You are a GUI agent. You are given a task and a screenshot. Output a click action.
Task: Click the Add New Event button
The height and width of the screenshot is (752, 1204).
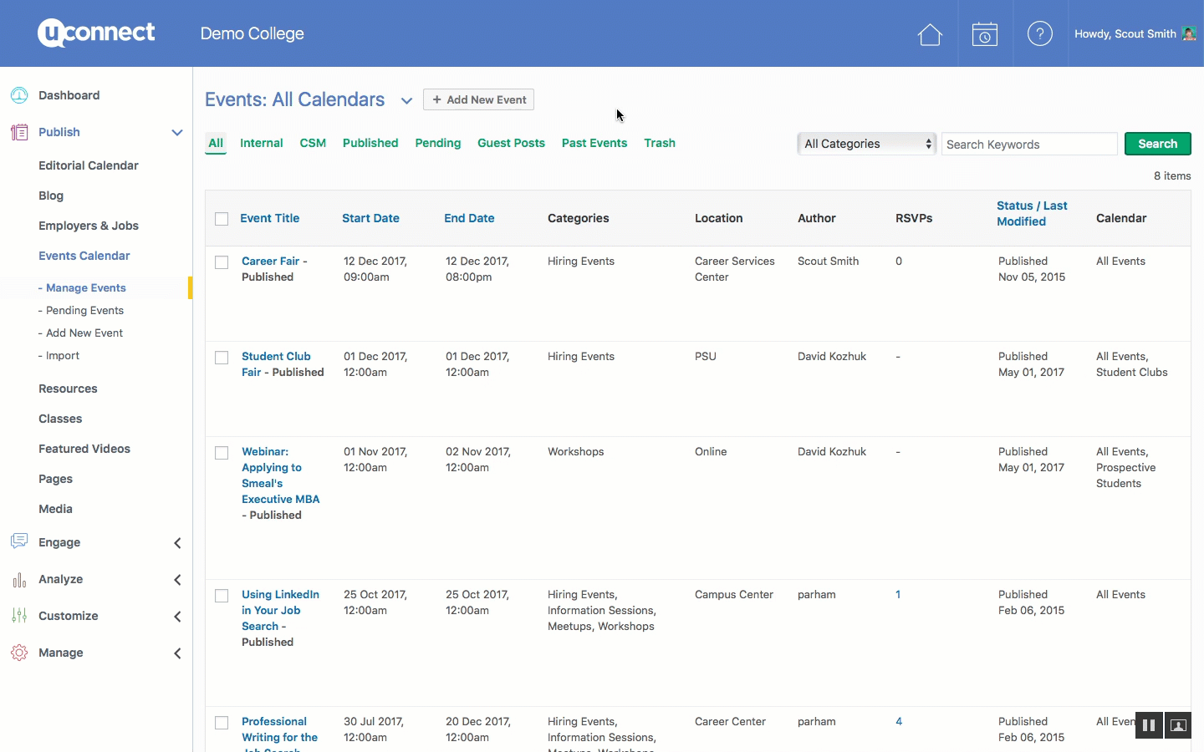478,99
